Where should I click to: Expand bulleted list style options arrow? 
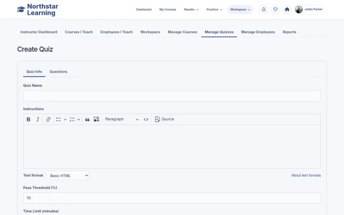[x=65, y=119]
